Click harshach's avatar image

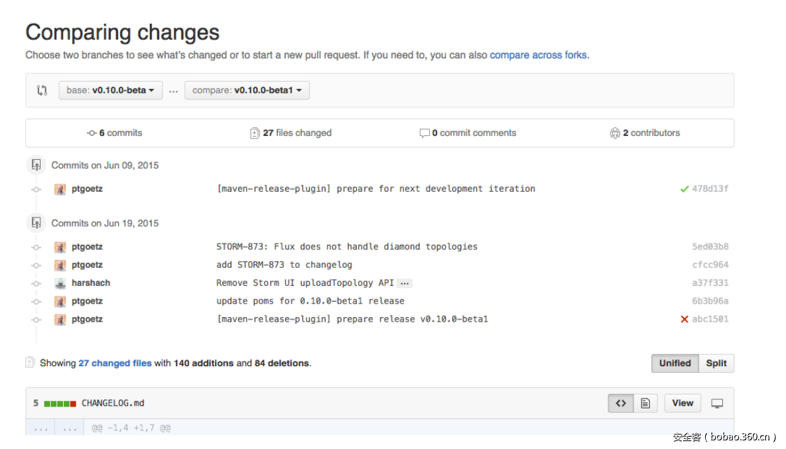(x=60, y=283)
